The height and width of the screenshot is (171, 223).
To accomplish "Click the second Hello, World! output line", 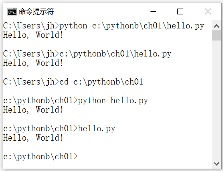I will (33, 63).
